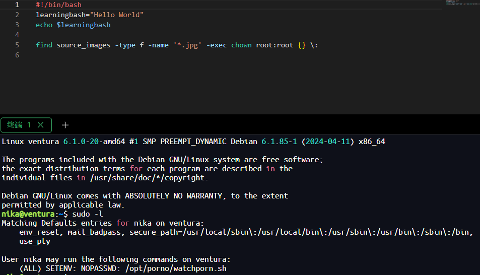Click /usr/share/doc/*/copyright path in terminal

tap(147, 178)
